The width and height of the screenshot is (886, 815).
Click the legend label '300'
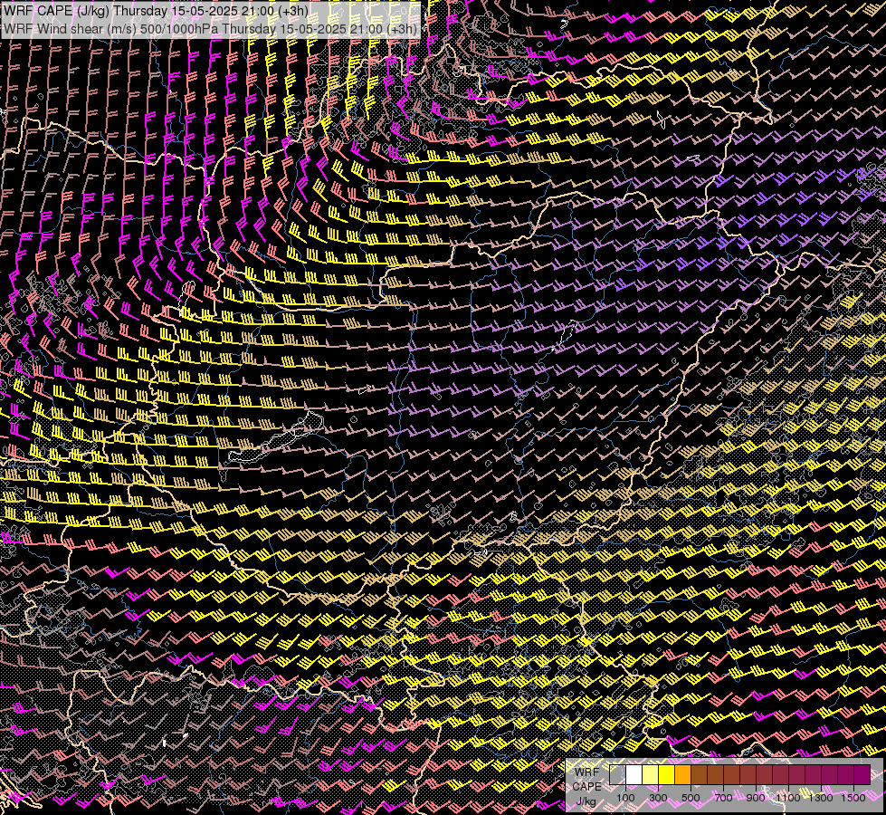click(x=658, y=798)
